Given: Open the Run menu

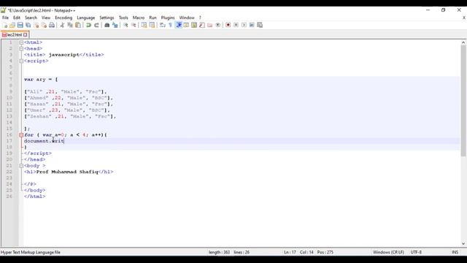Looking at the screenshot, I should tap(153, 18).
